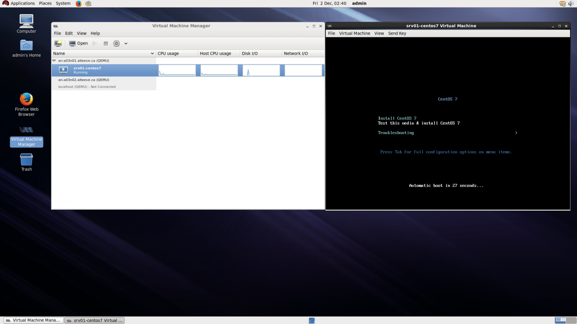Open the shutdown options dropdown arrow

click(126, 43)
